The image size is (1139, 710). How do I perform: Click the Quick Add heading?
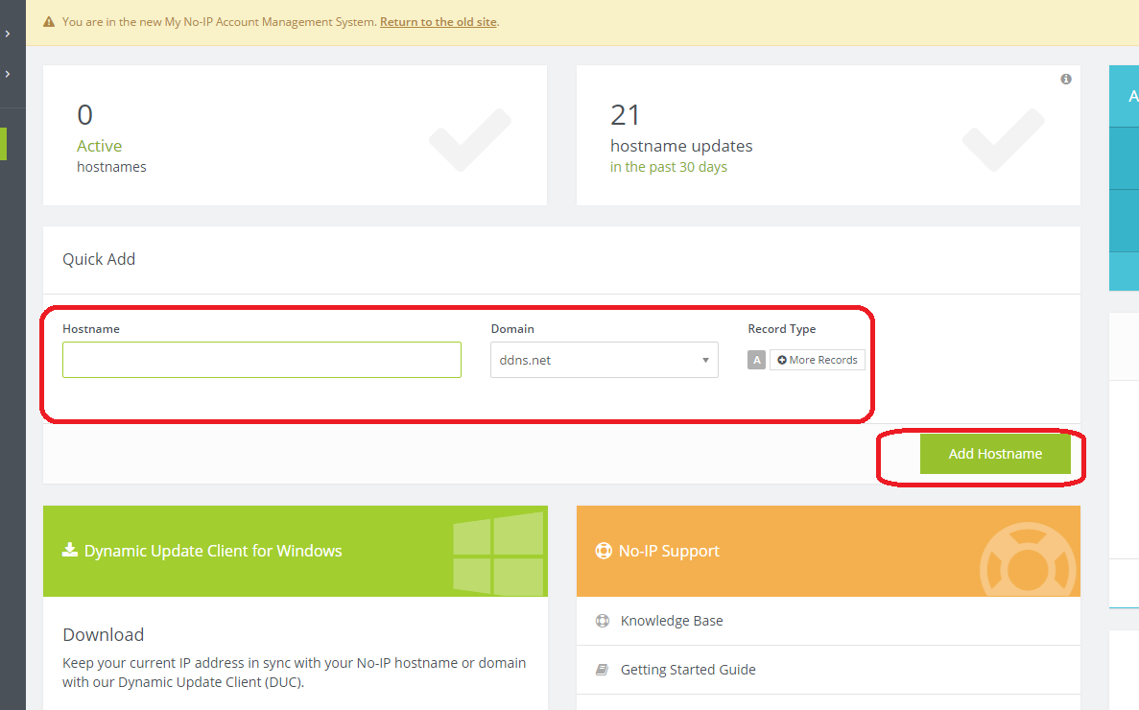click(x=99, y=259)
